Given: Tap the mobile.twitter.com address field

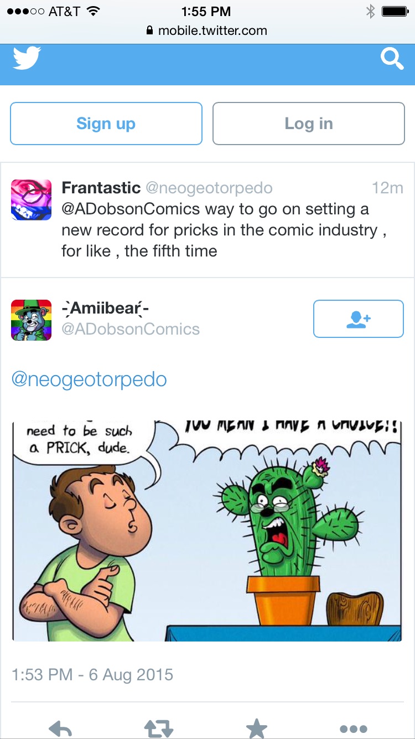Looking at the screenshot, I should [207, 31].
